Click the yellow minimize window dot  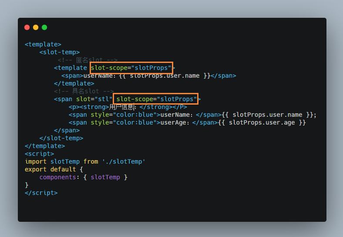36,27
